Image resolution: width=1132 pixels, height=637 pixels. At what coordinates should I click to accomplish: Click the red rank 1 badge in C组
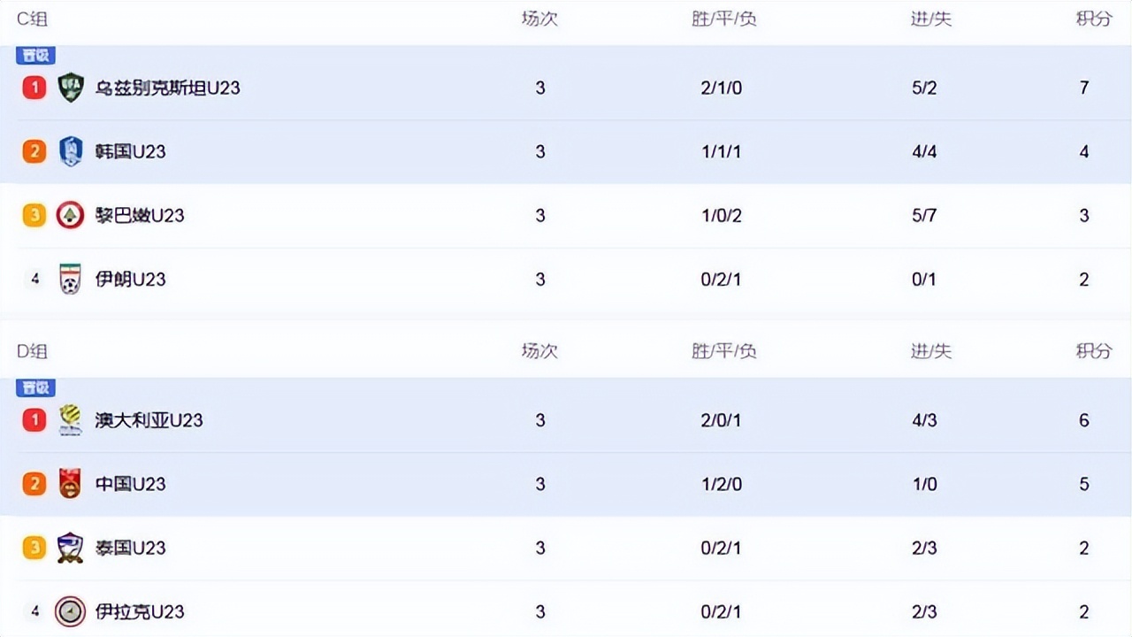pos(34,88)
